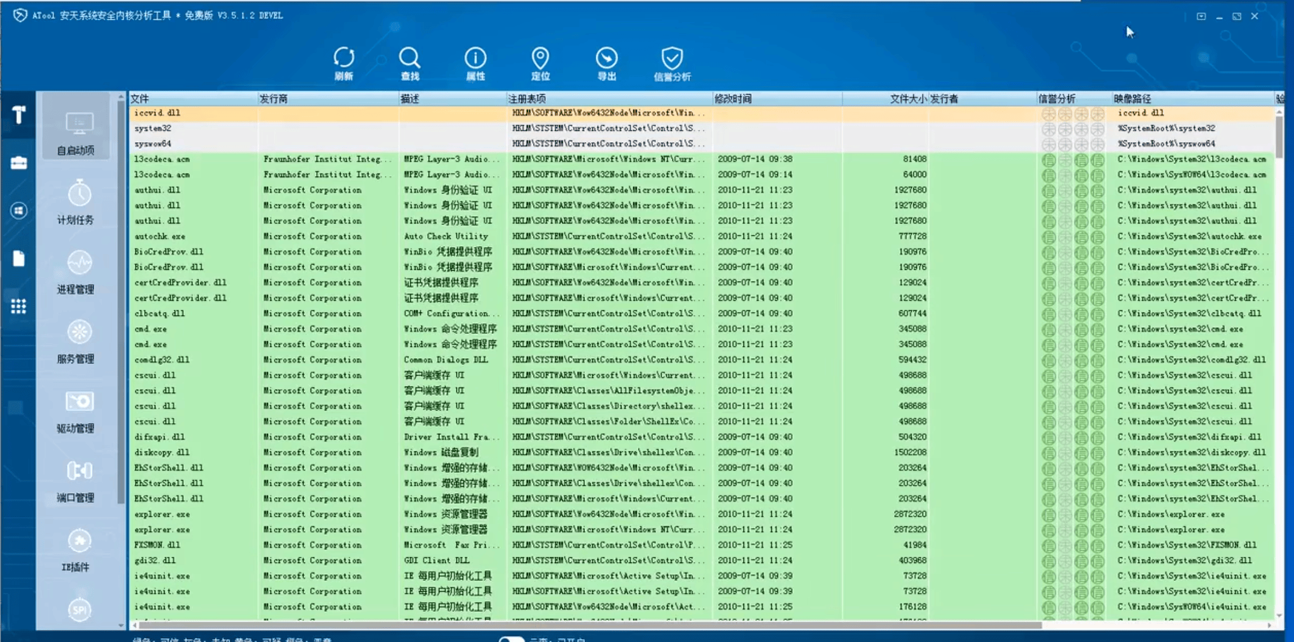The width and height of the screenshot is (1294, 642).
Task: Select the diskcopy.dll file name
Action: click(x=161, y=452)
